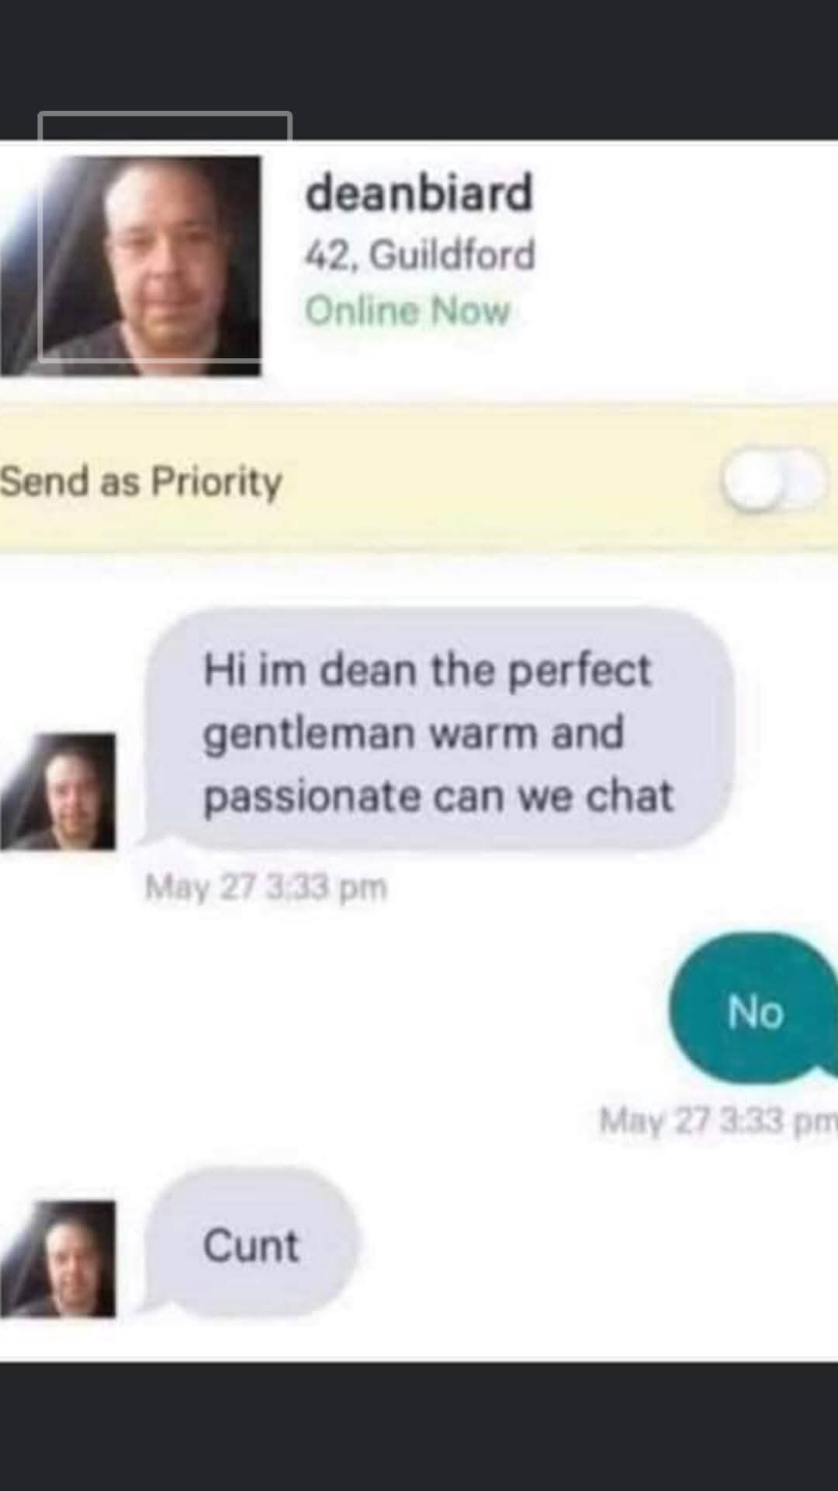Select the "42, Guildford" location text

point(420,255)
